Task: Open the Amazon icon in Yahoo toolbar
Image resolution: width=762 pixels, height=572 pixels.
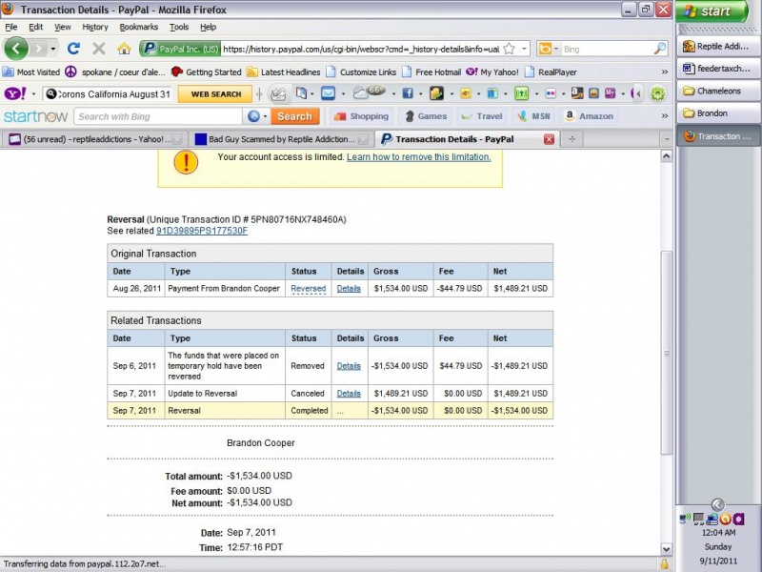Action: point(577,93)
